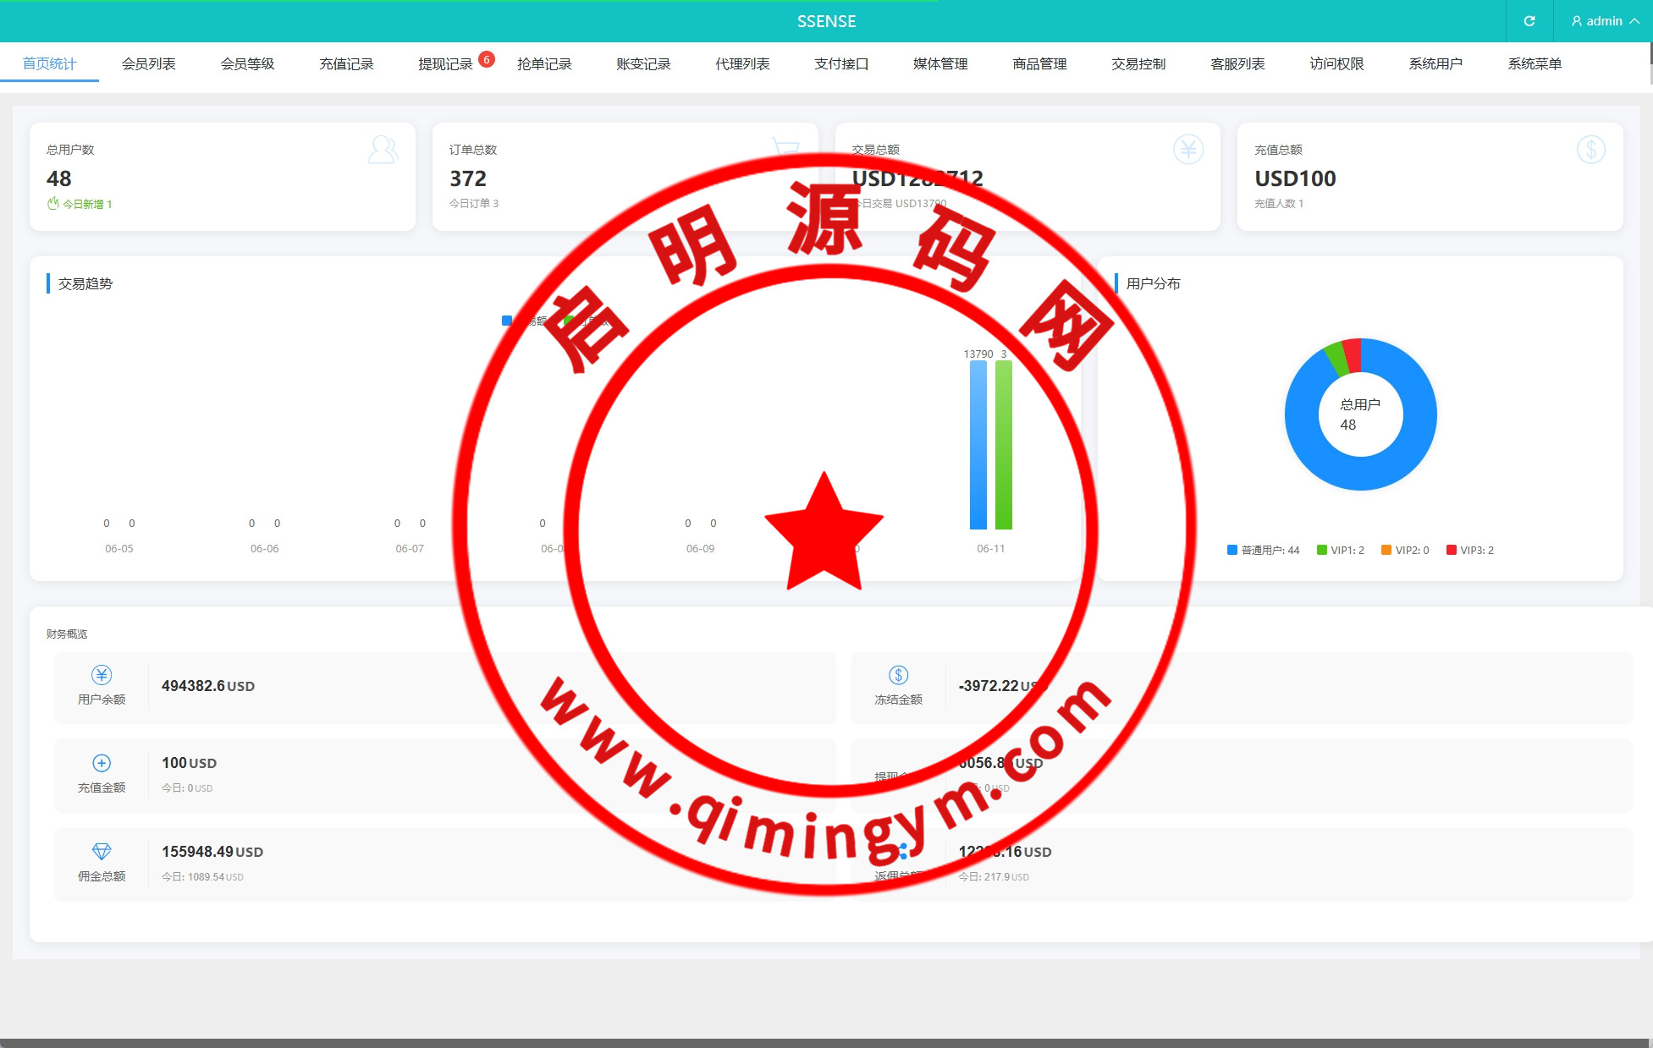
Task: Click the refresh icon in header
Action: [1529, 21]
